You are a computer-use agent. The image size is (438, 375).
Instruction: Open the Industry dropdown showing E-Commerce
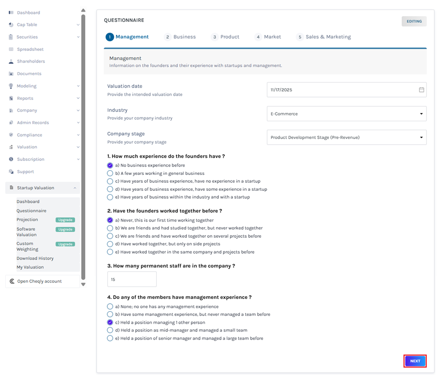[346, 113]
